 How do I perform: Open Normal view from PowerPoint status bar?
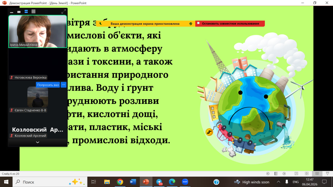[x=296, y=173]
